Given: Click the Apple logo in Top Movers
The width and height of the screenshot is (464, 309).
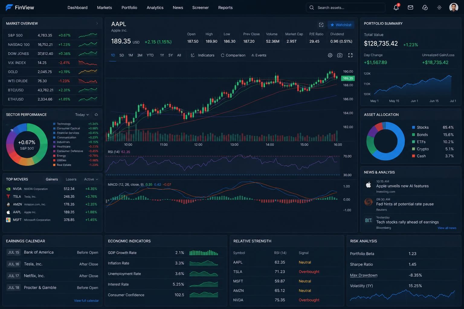Looking at the screenshot, I should coord(8,212).
